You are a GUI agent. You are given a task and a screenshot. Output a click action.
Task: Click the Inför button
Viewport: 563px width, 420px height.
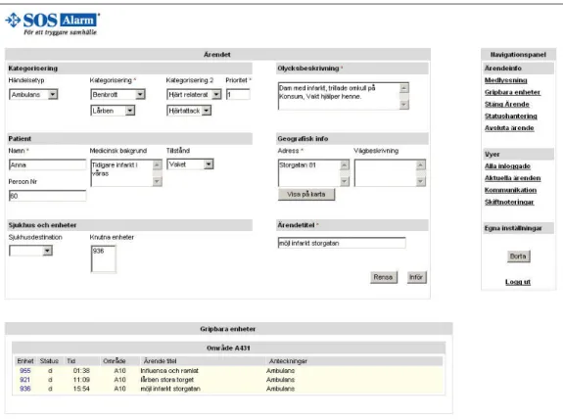(416, 277)
